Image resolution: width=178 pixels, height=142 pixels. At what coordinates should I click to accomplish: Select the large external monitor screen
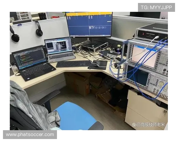[88, 25]
